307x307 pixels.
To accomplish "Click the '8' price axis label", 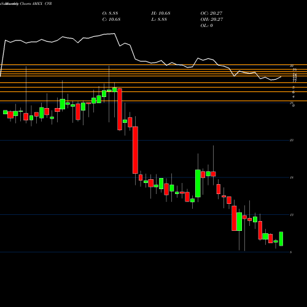I will tap(291, 252).
